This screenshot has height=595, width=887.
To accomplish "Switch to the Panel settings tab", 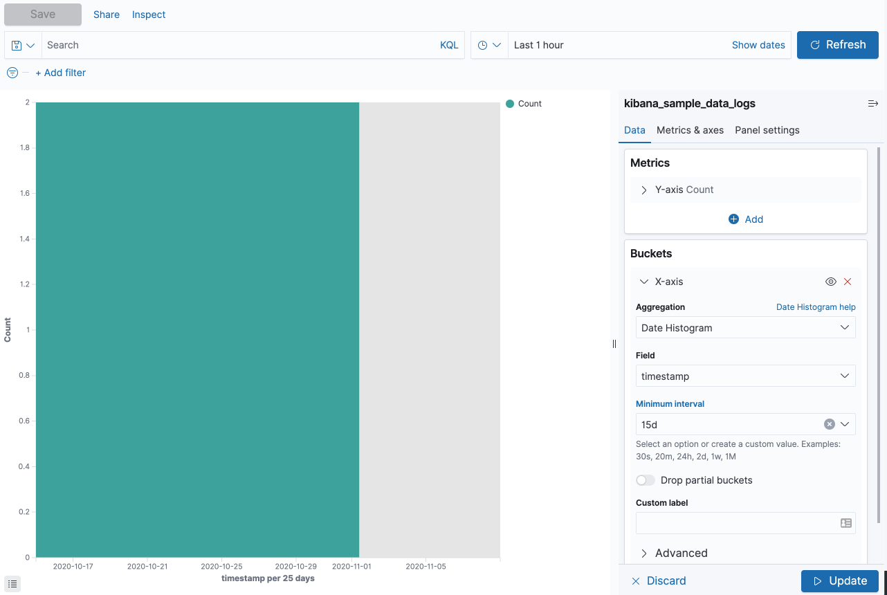I will 767,130.
